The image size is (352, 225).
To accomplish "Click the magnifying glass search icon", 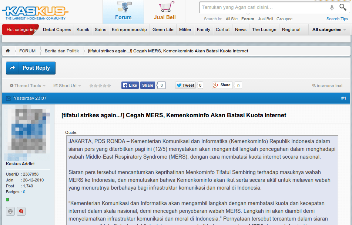I will 343,7.
